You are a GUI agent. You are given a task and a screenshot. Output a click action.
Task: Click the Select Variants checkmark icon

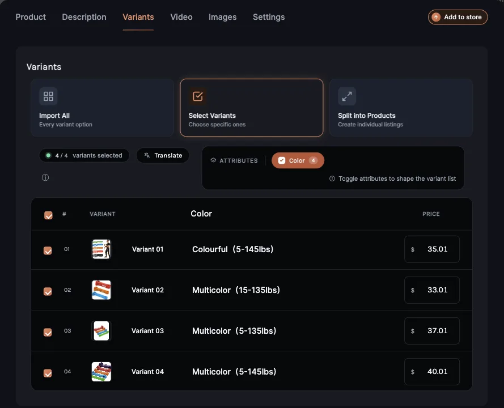[198, 96]
